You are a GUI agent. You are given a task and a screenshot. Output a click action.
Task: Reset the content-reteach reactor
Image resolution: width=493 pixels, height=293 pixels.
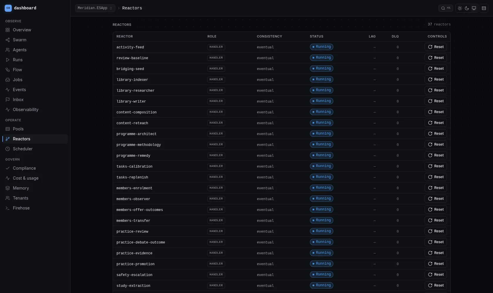(436, 123)
